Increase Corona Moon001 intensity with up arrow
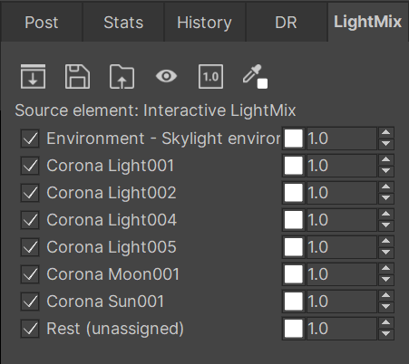 (x=386, y=269)
